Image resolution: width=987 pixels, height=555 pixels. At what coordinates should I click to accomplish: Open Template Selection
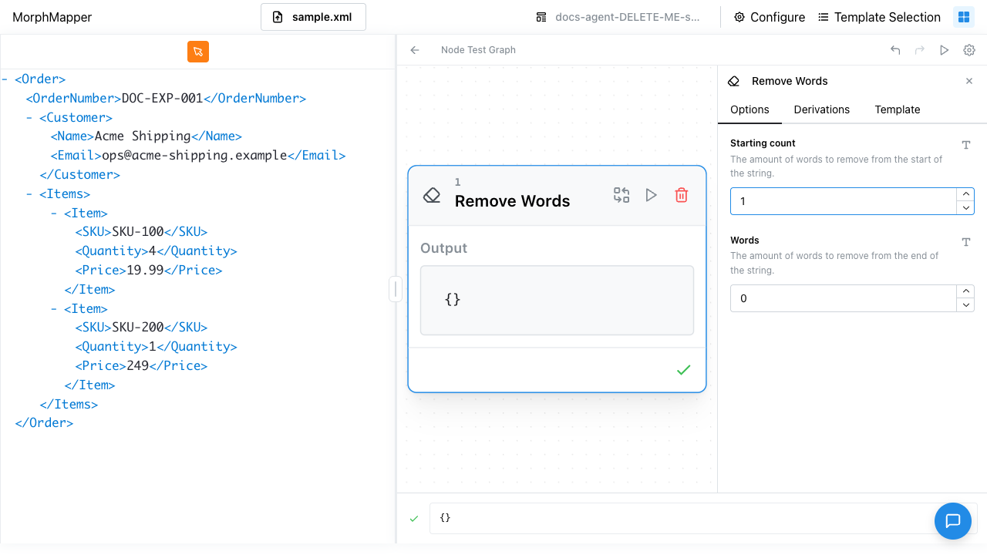[x=879, y=17]
